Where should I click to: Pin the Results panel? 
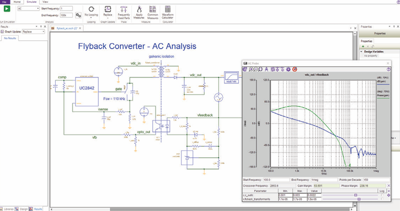coord(41,27)
